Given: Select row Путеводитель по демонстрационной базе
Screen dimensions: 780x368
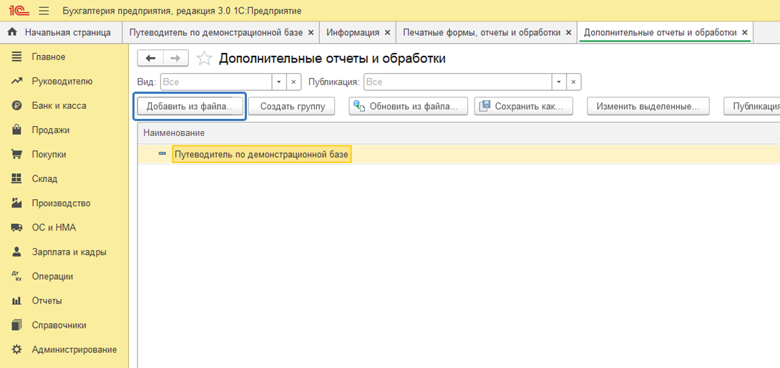Looking at the screenshot, I should [x=459, y=155].
